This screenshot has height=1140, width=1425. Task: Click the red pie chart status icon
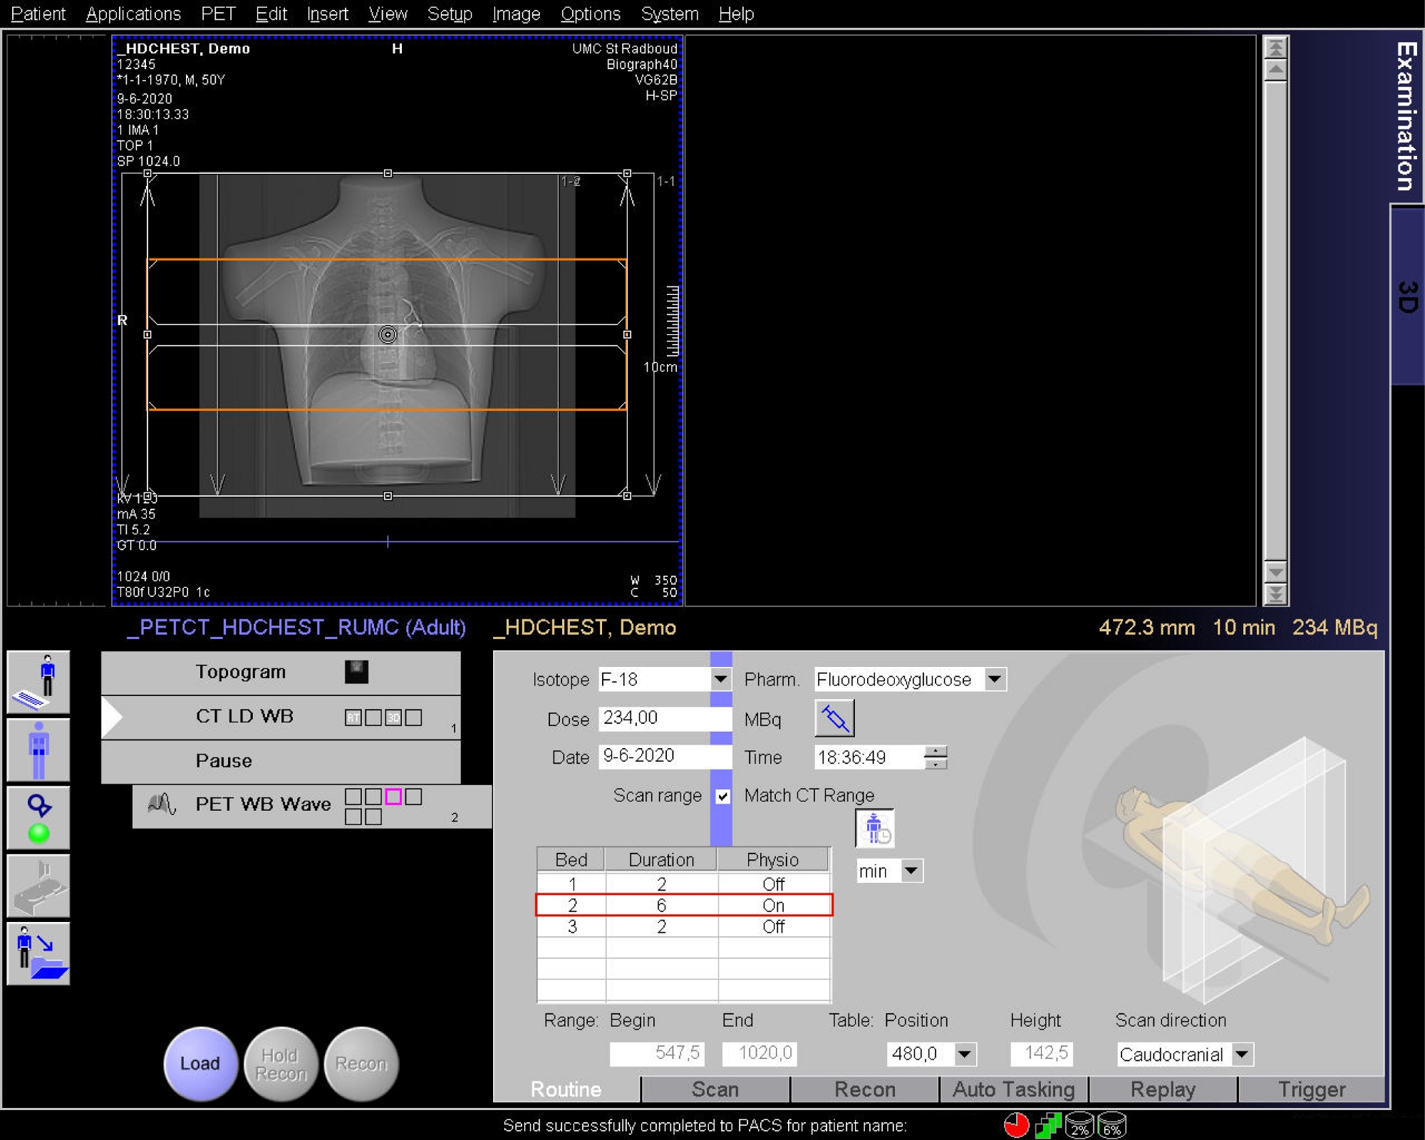point(1015,1126)
